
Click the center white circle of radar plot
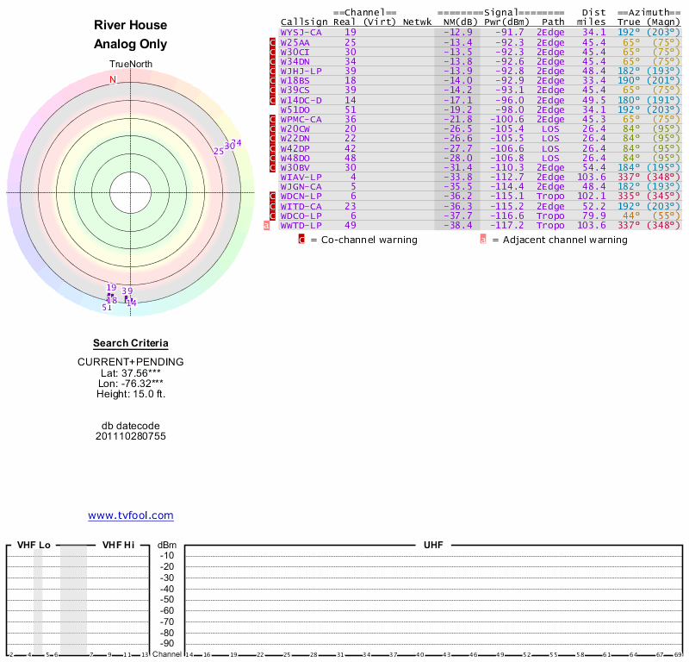[130, 192]
